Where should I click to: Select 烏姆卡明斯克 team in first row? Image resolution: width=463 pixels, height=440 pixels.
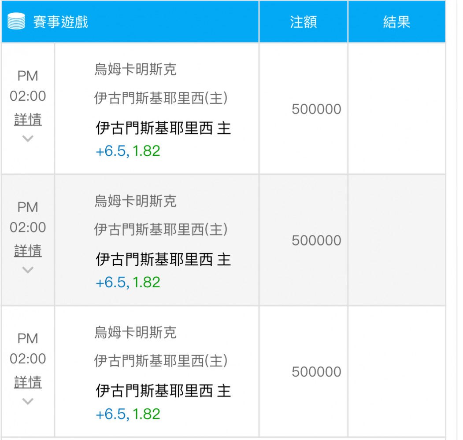(x=136, y=70)
